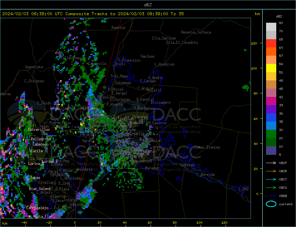The width and height of the screenshot is (296, 227).
Task: Click the E_Carmen map label
Action: (148, 81)
